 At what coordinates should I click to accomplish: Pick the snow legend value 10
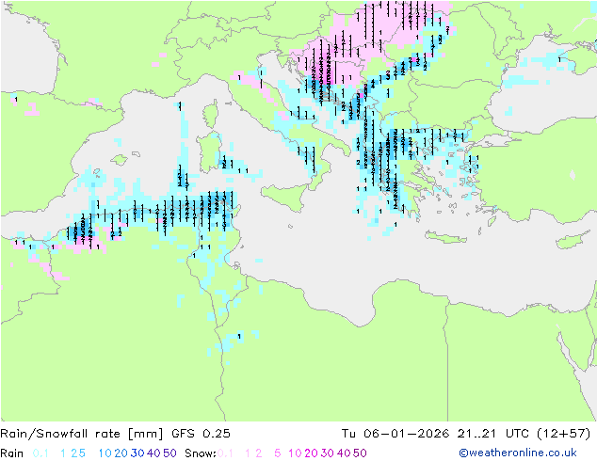click(x=295, y=453)
